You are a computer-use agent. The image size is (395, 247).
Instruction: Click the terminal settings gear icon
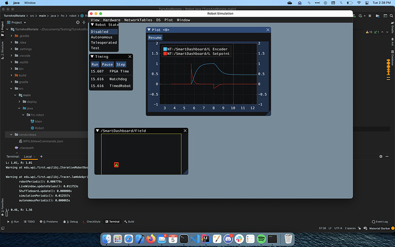[381, 156]
